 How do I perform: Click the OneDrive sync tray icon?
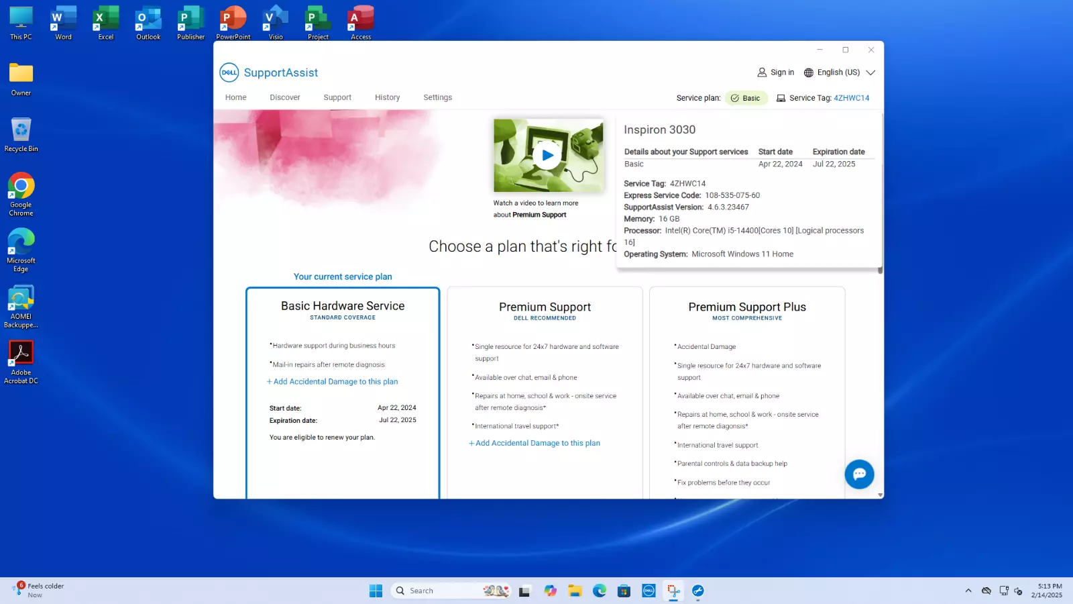click(x=986, y=591)
